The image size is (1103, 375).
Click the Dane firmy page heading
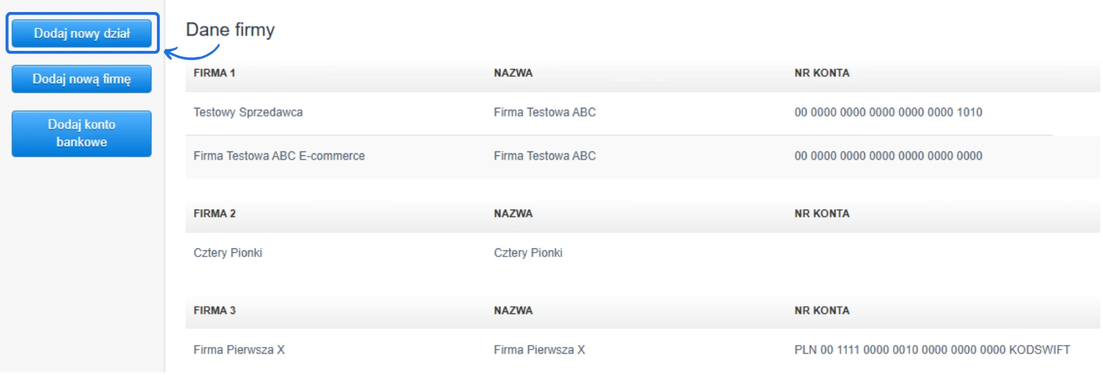pyautogui.click(x=230, y=30)
